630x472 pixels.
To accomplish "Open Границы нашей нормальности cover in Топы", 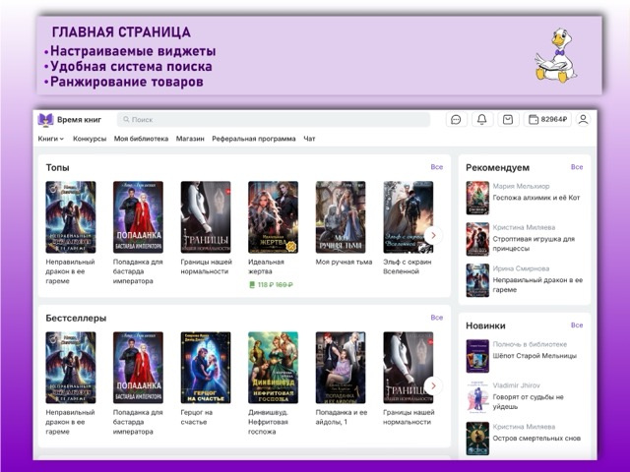I will (206, 217).
